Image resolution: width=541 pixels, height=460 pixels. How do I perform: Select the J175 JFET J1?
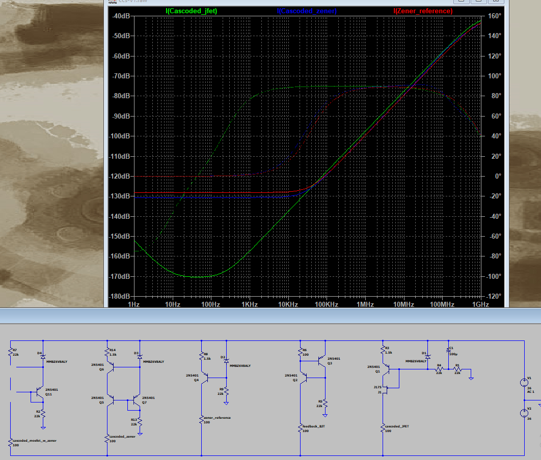coord(385,390)
